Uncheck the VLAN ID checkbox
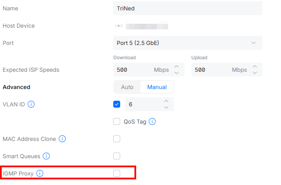 pos(117,104)
